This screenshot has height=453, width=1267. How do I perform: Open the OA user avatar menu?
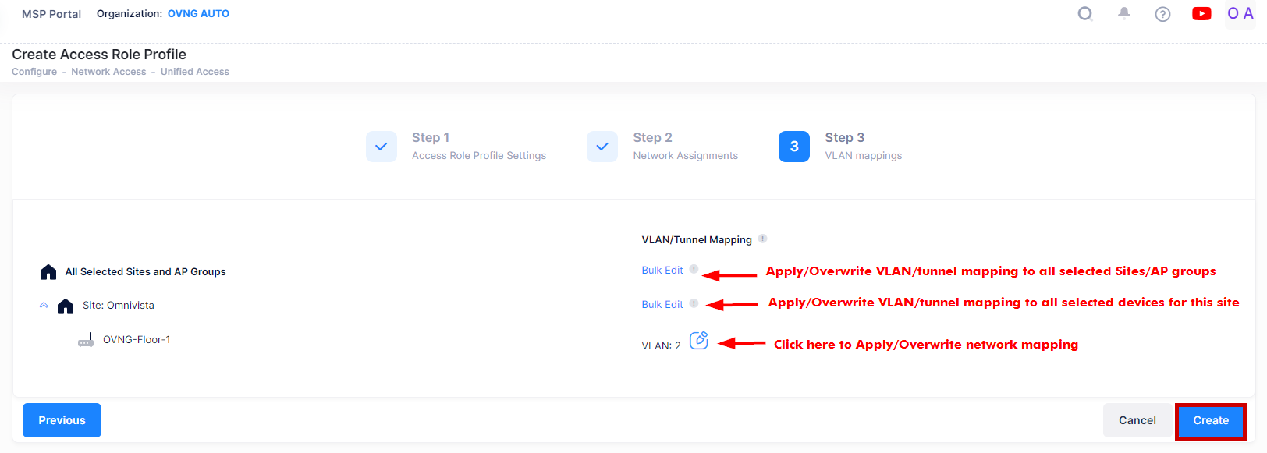[1240, 13]
